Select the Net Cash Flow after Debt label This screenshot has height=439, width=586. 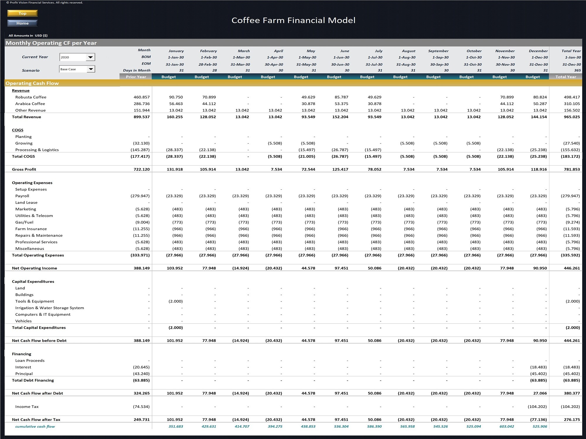pos(38,393)
